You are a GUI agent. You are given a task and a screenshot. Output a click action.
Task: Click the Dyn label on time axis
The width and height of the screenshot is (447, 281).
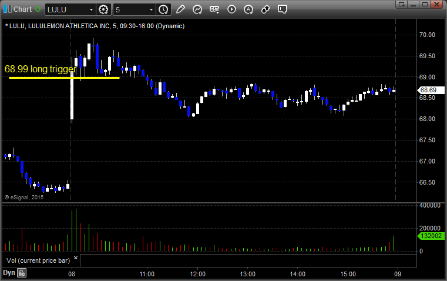pos(9,273)
